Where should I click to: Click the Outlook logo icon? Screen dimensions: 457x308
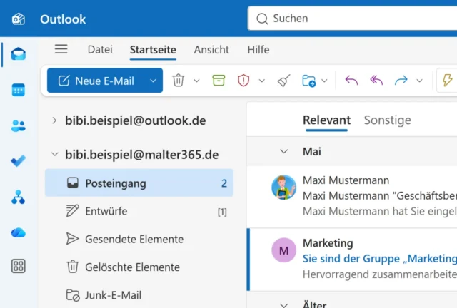[19, 19]
